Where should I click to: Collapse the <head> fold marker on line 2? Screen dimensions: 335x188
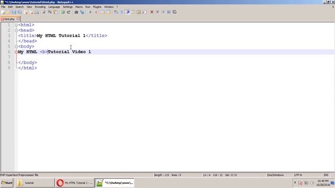(16, 30)
